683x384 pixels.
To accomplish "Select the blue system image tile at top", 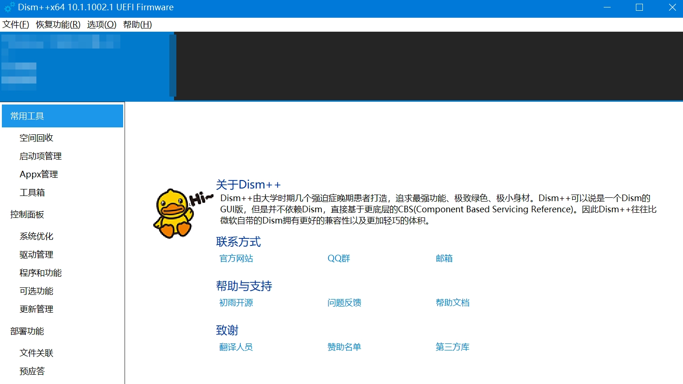I will (87, 66).
